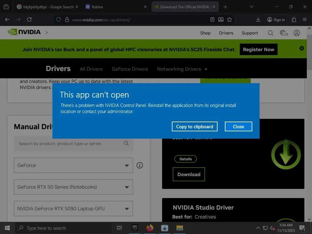This screenshot has width=312, height=234.
Task: Open Task View in the taskbar
Action: point(119,228)
